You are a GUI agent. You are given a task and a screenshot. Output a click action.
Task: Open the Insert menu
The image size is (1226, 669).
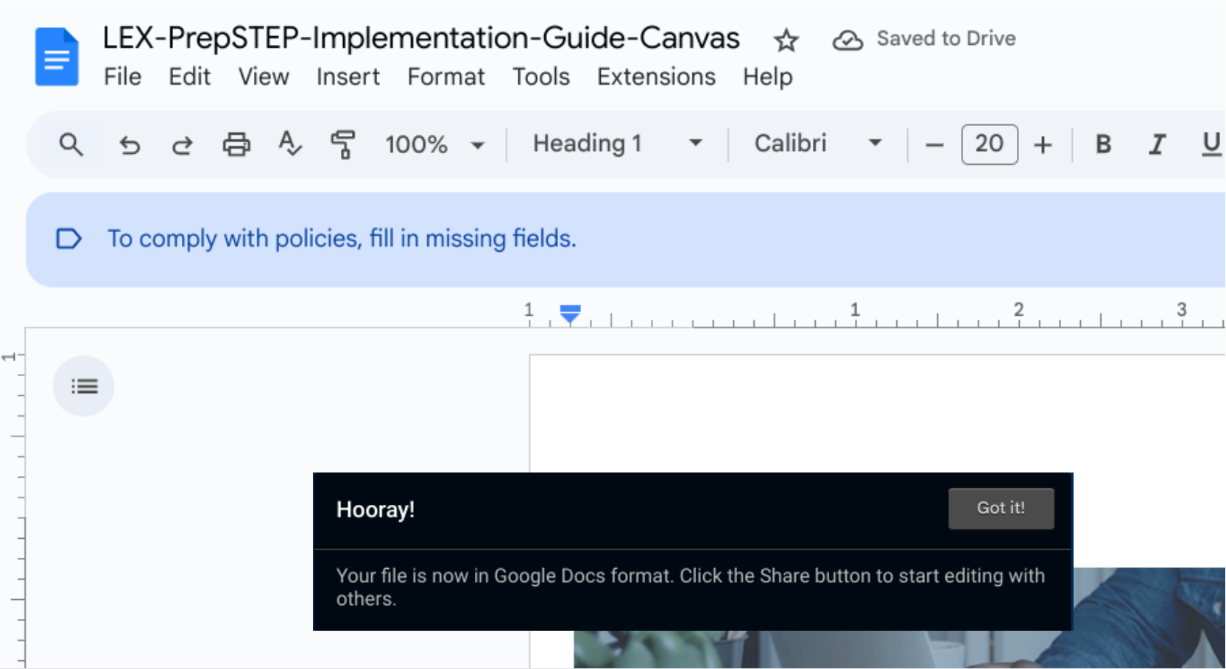pos(348,77)
